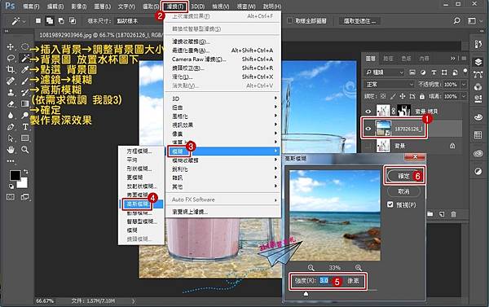Select the Lasso tool
This screenshot has height=307, width=489.
click(11, 58)
